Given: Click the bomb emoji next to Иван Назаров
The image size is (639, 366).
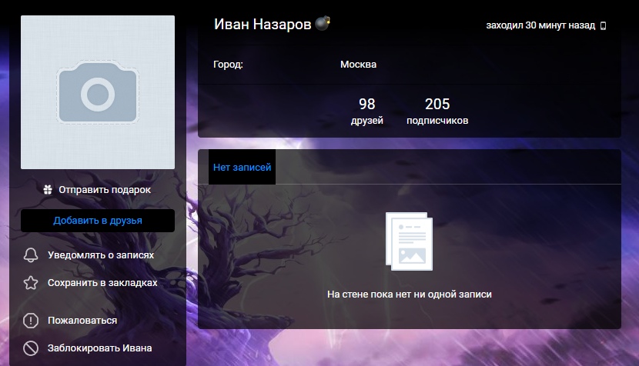Looking at the screenshot, I should (323, 24).
